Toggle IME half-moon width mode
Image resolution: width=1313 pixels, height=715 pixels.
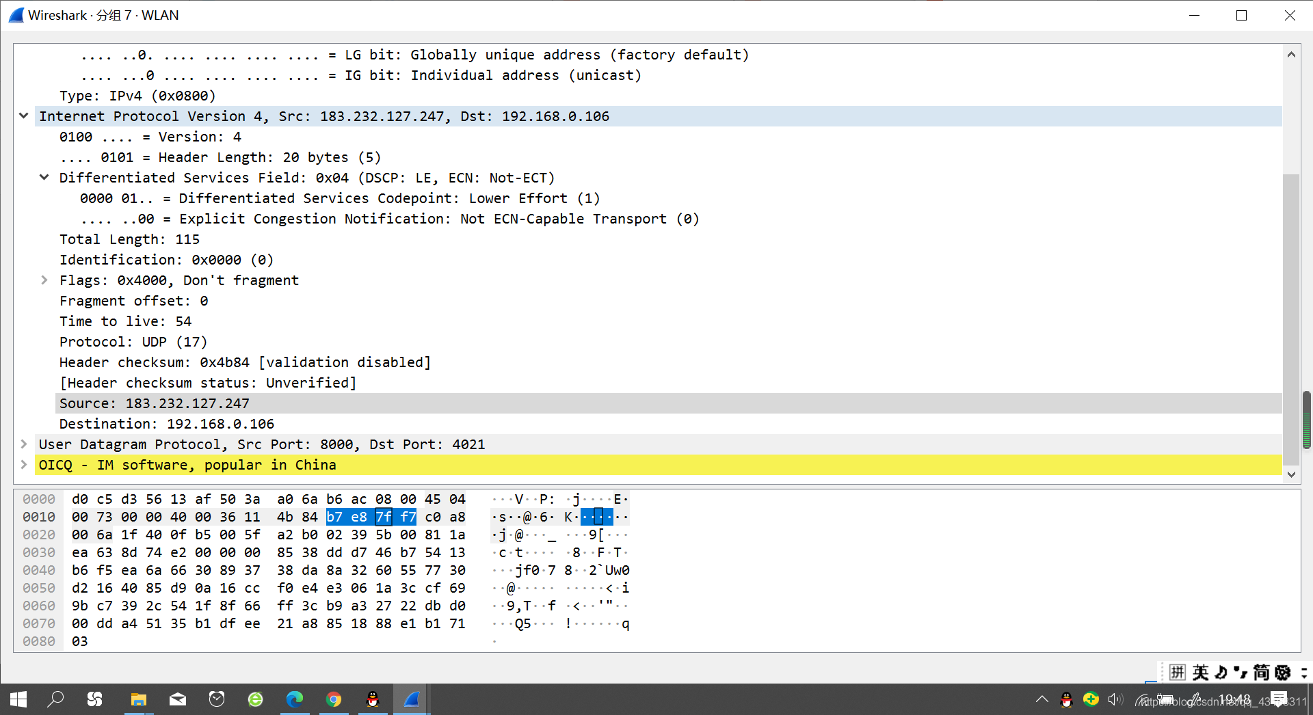click(x=1221, y=672)
